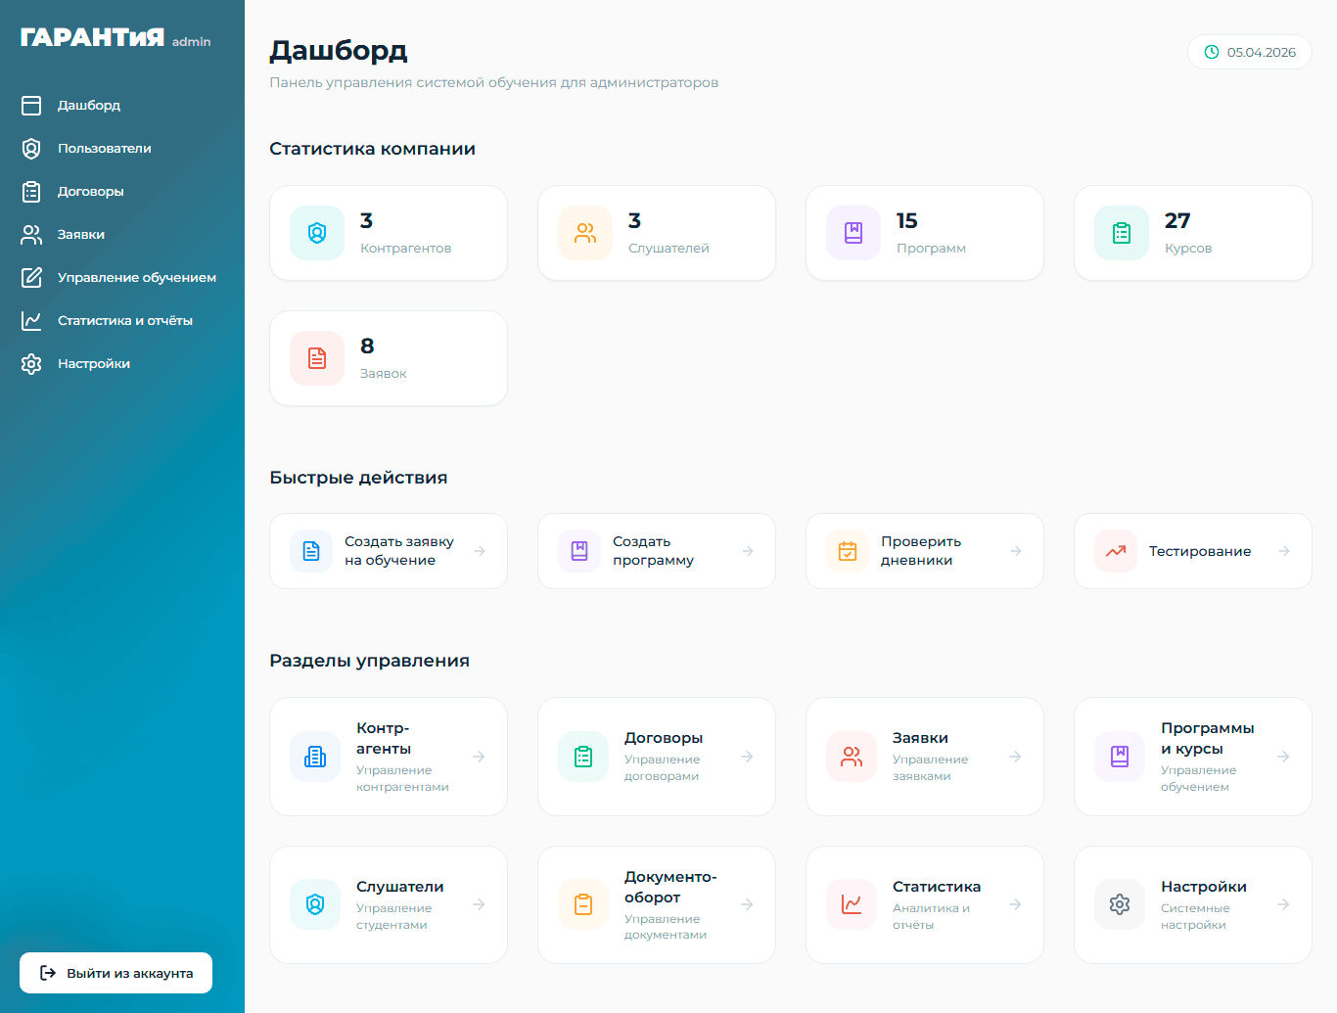
Task: Click the clock icon beside date 05.04.2026
Action: coord(1212,52)
